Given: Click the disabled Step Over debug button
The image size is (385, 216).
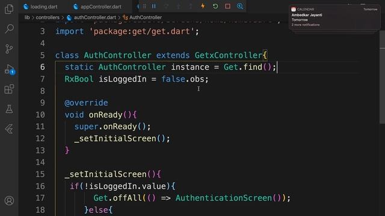Looking at the screenshot, I should [x=166, y=6].
